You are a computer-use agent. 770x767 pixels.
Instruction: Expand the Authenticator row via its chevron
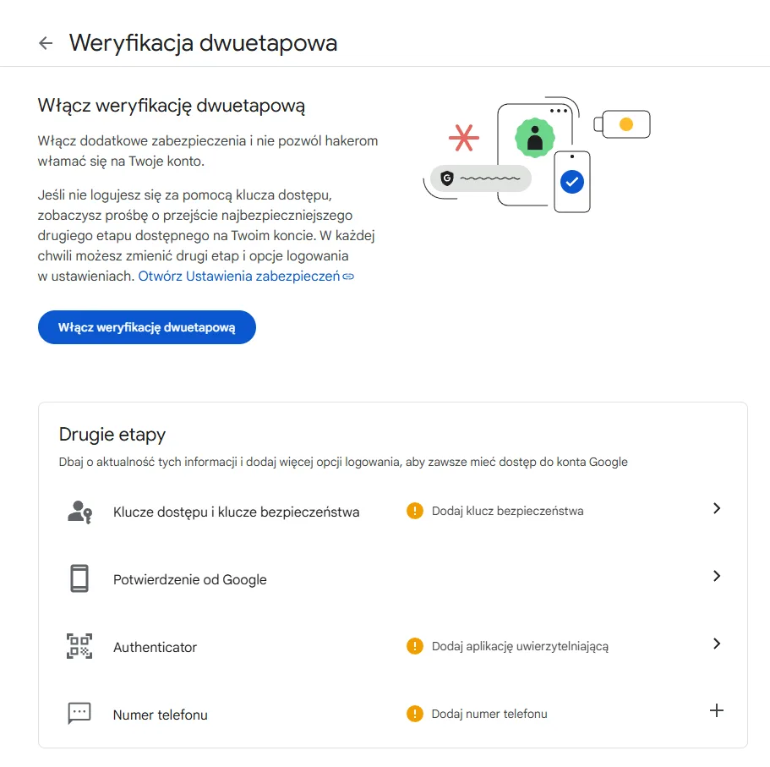717,644
